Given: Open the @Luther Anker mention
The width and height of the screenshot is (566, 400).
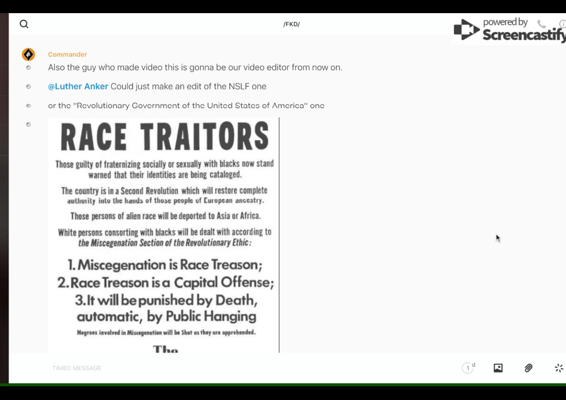Looking at the screenshot, I should click(78, 86).
